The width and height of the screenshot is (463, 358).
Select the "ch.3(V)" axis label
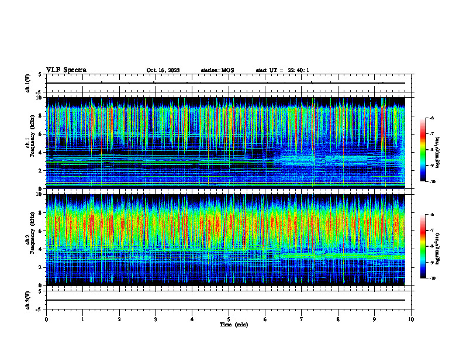point(28,300)
